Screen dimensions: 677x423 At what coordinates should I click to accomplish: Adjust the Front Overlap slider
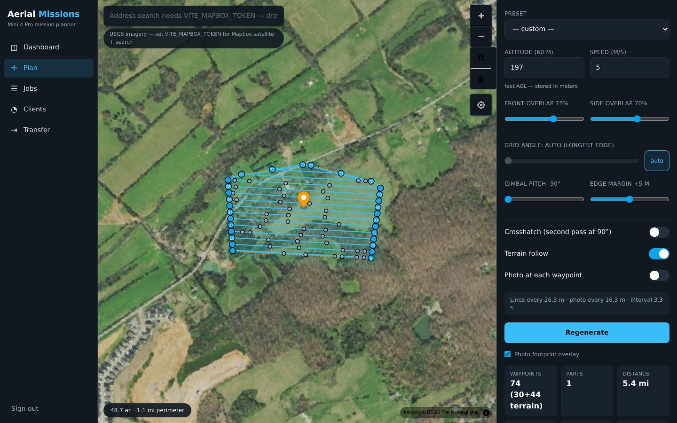(x=544, y=119)
